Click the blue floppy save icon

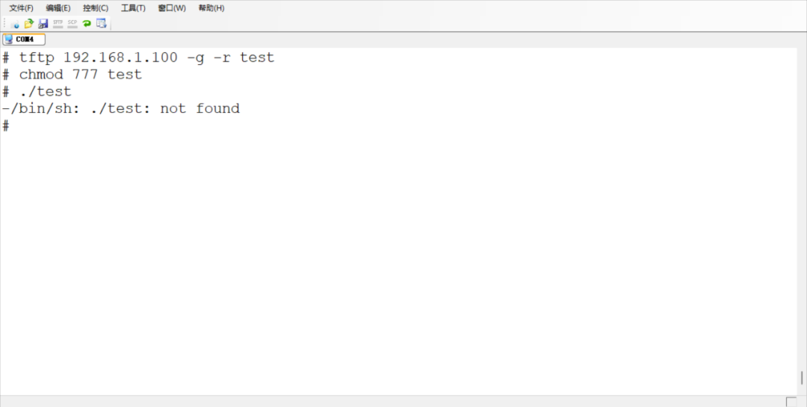pyautogui.click(x=43, y=23)
